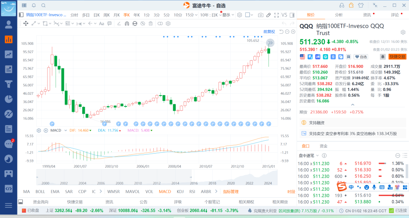Screen dimensions: 409x218
Task: Expand more indicators after IC
Action: tap(101, 191)
